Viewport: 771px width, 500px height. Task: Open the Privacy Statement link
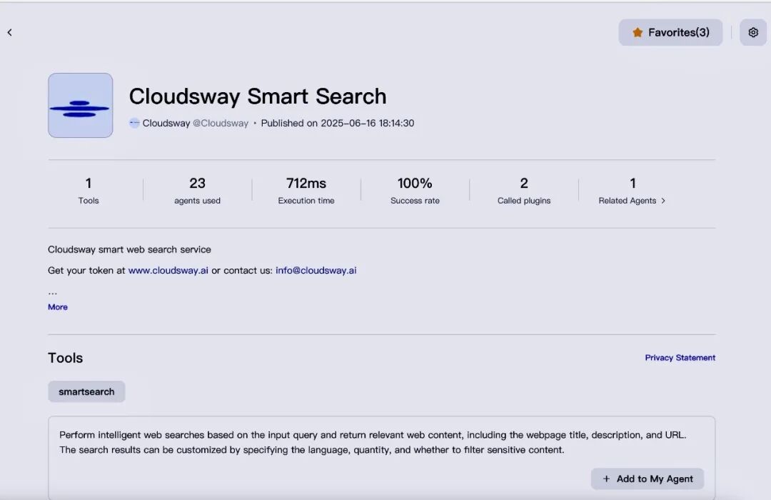click(680, 358)
